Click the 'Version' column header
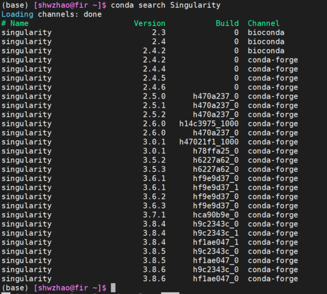The height and width of the screenshot is (294, 327). coord(150,23)
